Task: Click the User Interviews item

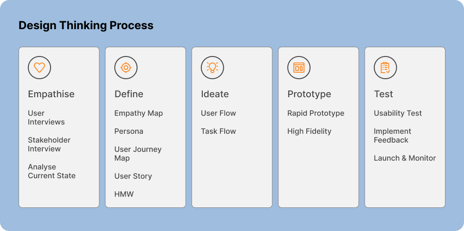Action: [x=46, y=118]
